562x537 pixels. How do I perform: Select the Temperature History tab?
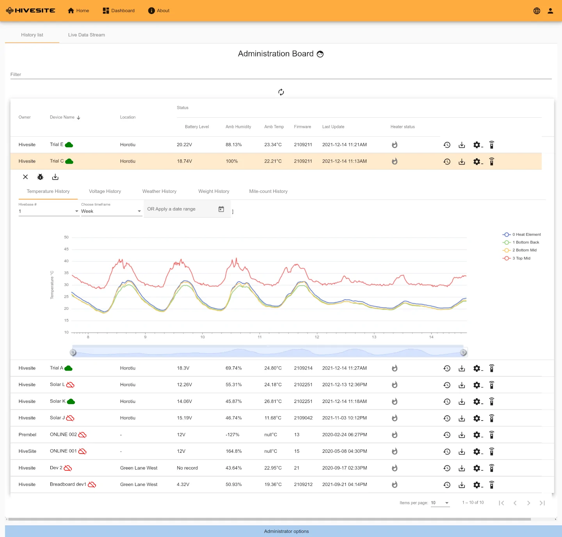[48, 191]
